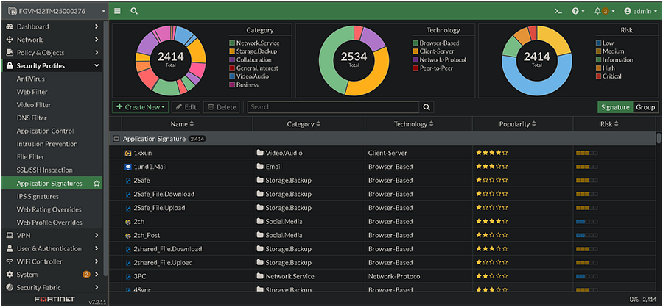
Task: Toggle favorite star on Application Signatures
Action: coord(97,184)
